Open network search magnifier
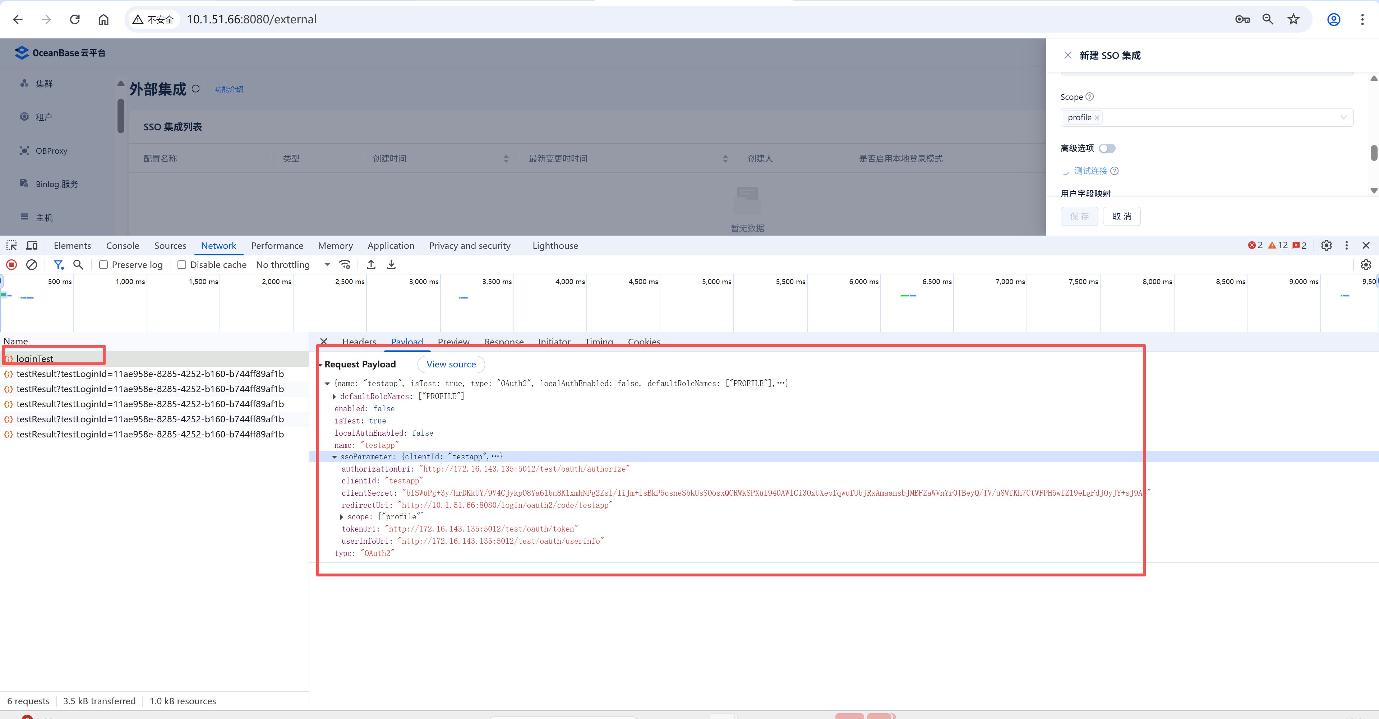Viewport: 1379px width, 719px height. pyautogui.click(x=78, y=264)
